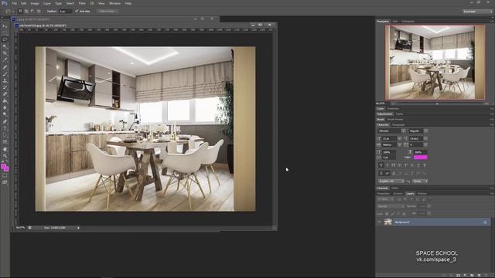Image resolution: width=495 pixels, height=278 pixels.
Task: Select the Path Selection tool
Action: (5, 135)
